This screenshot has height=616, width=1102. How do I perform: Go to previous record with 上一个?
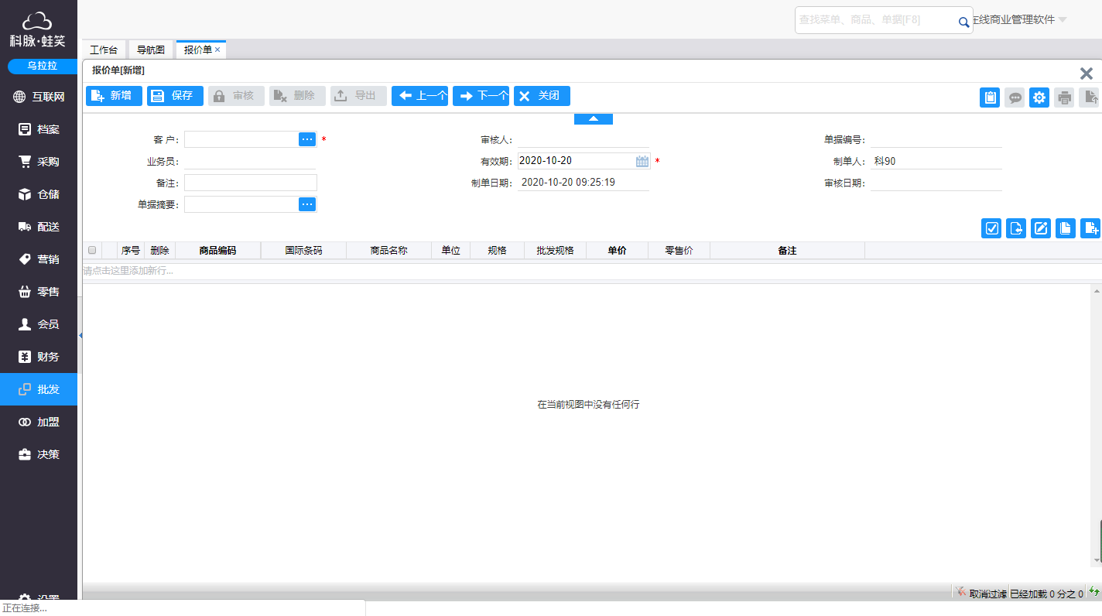tap(419, 96)
